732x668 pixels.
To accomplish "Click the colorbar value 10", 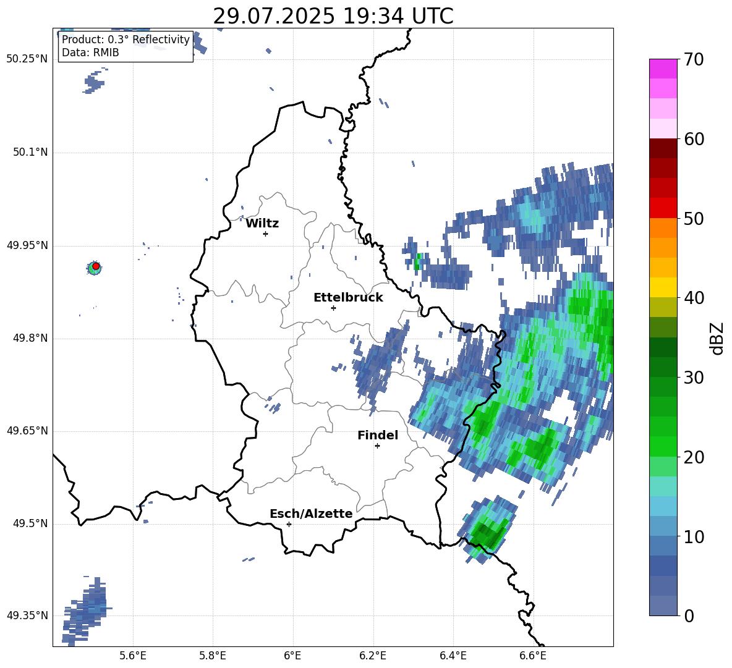I will coord(694,536).
